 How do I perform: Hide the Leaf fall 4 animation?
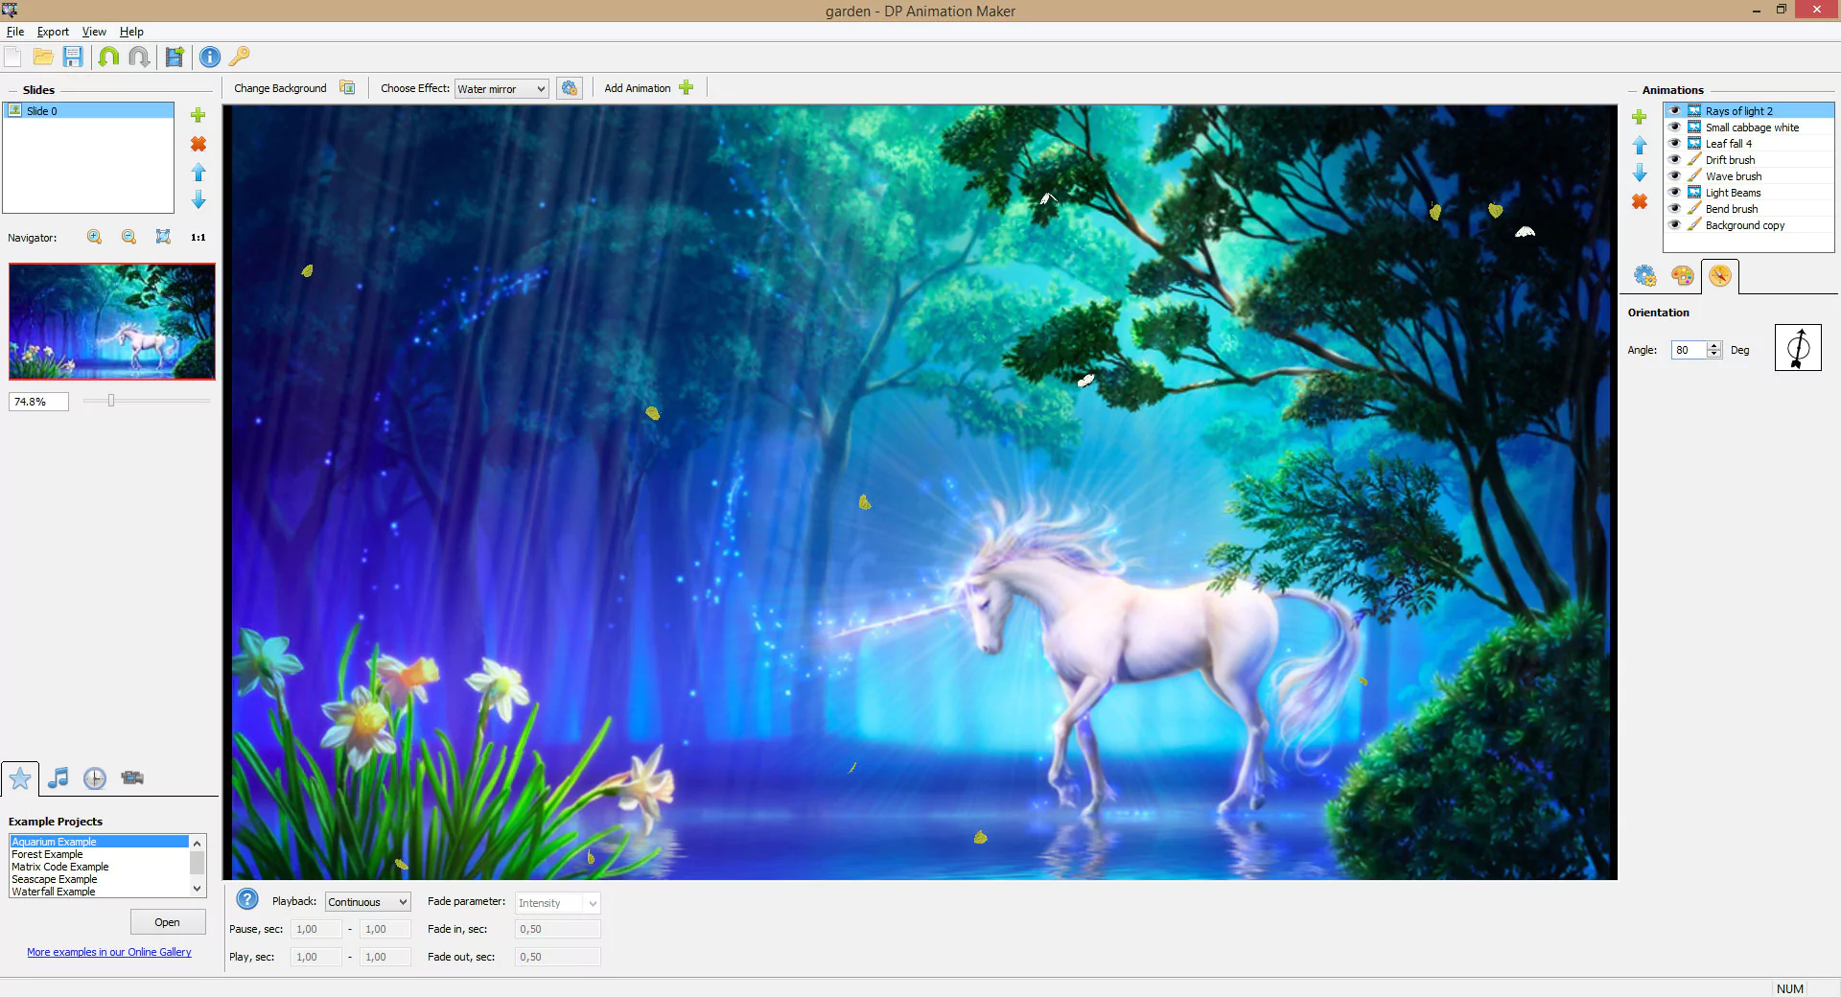(1675, 143)
